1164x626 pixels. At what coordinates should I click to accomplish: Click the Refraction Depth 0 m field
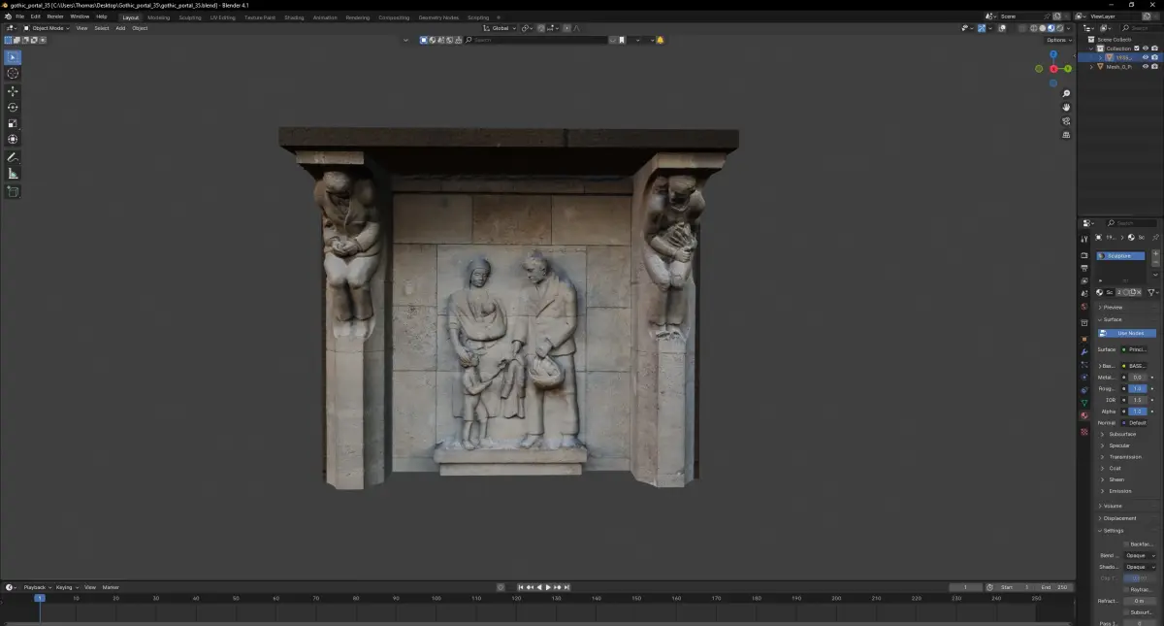point(1139,601)
